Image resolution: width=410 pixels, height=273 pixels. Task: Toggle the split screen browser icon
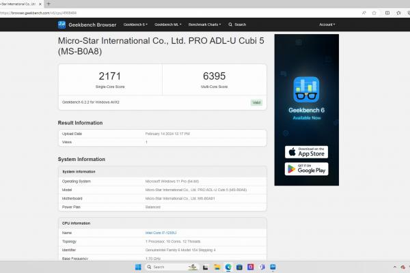pyautogui.click(x=387, y=13)
